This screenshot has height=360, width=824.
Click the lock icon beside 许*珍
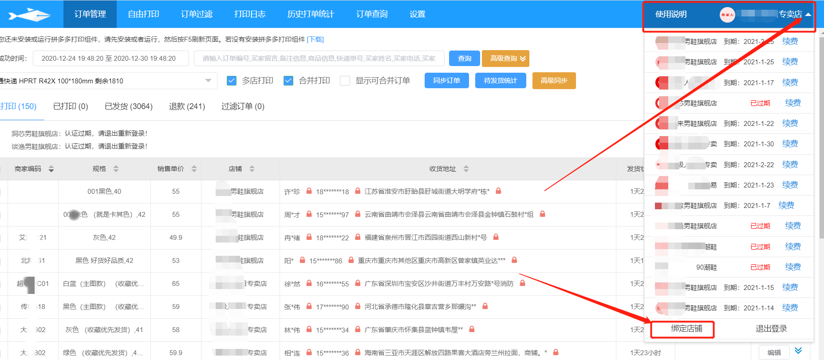click(x=309, y=191)
